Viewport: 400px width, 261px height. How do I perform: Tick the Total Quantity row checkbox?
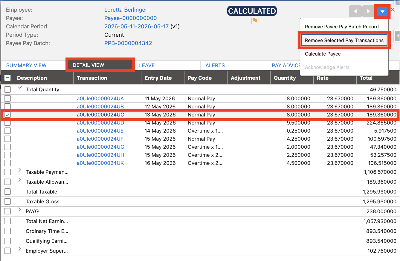click(x=7, y=90)
